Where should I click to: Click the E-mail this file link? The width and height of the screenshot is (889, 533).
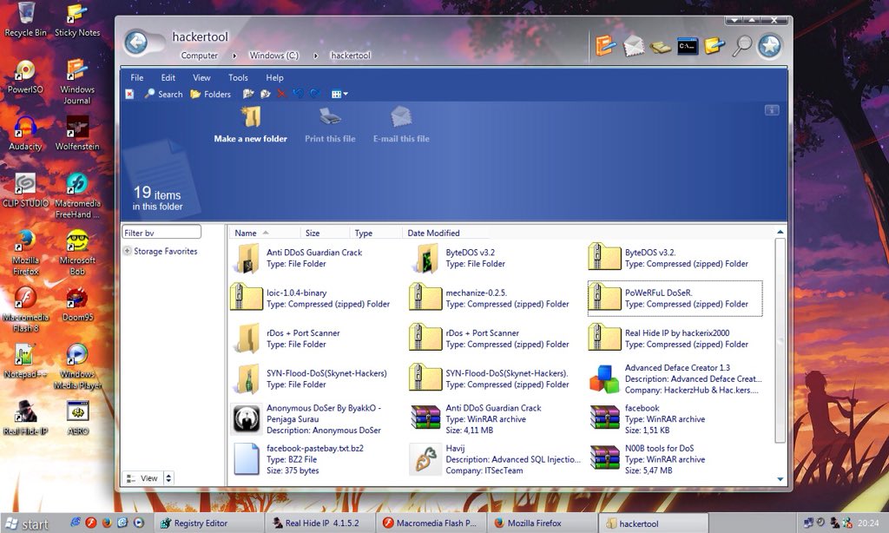point(400,138)
